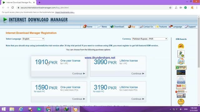Image resolution: width=200 pixels, height=112 pixels.
Task: Click the green app icon in taskbar
Action: [x=39, y=109]
